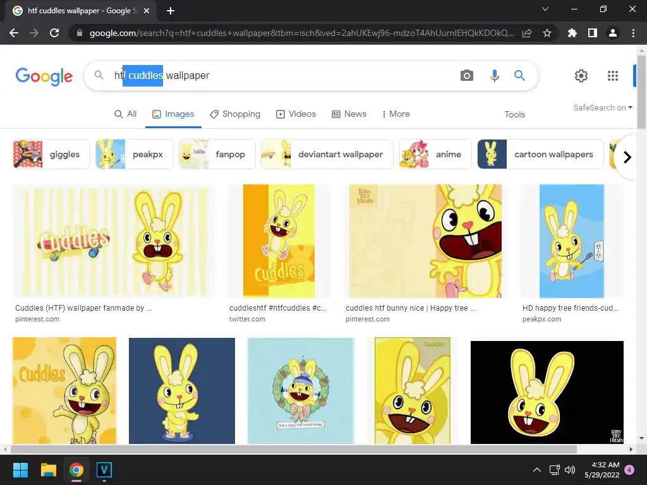Select the Images tab
Screen dimensions: 647x485
[173, 114]
